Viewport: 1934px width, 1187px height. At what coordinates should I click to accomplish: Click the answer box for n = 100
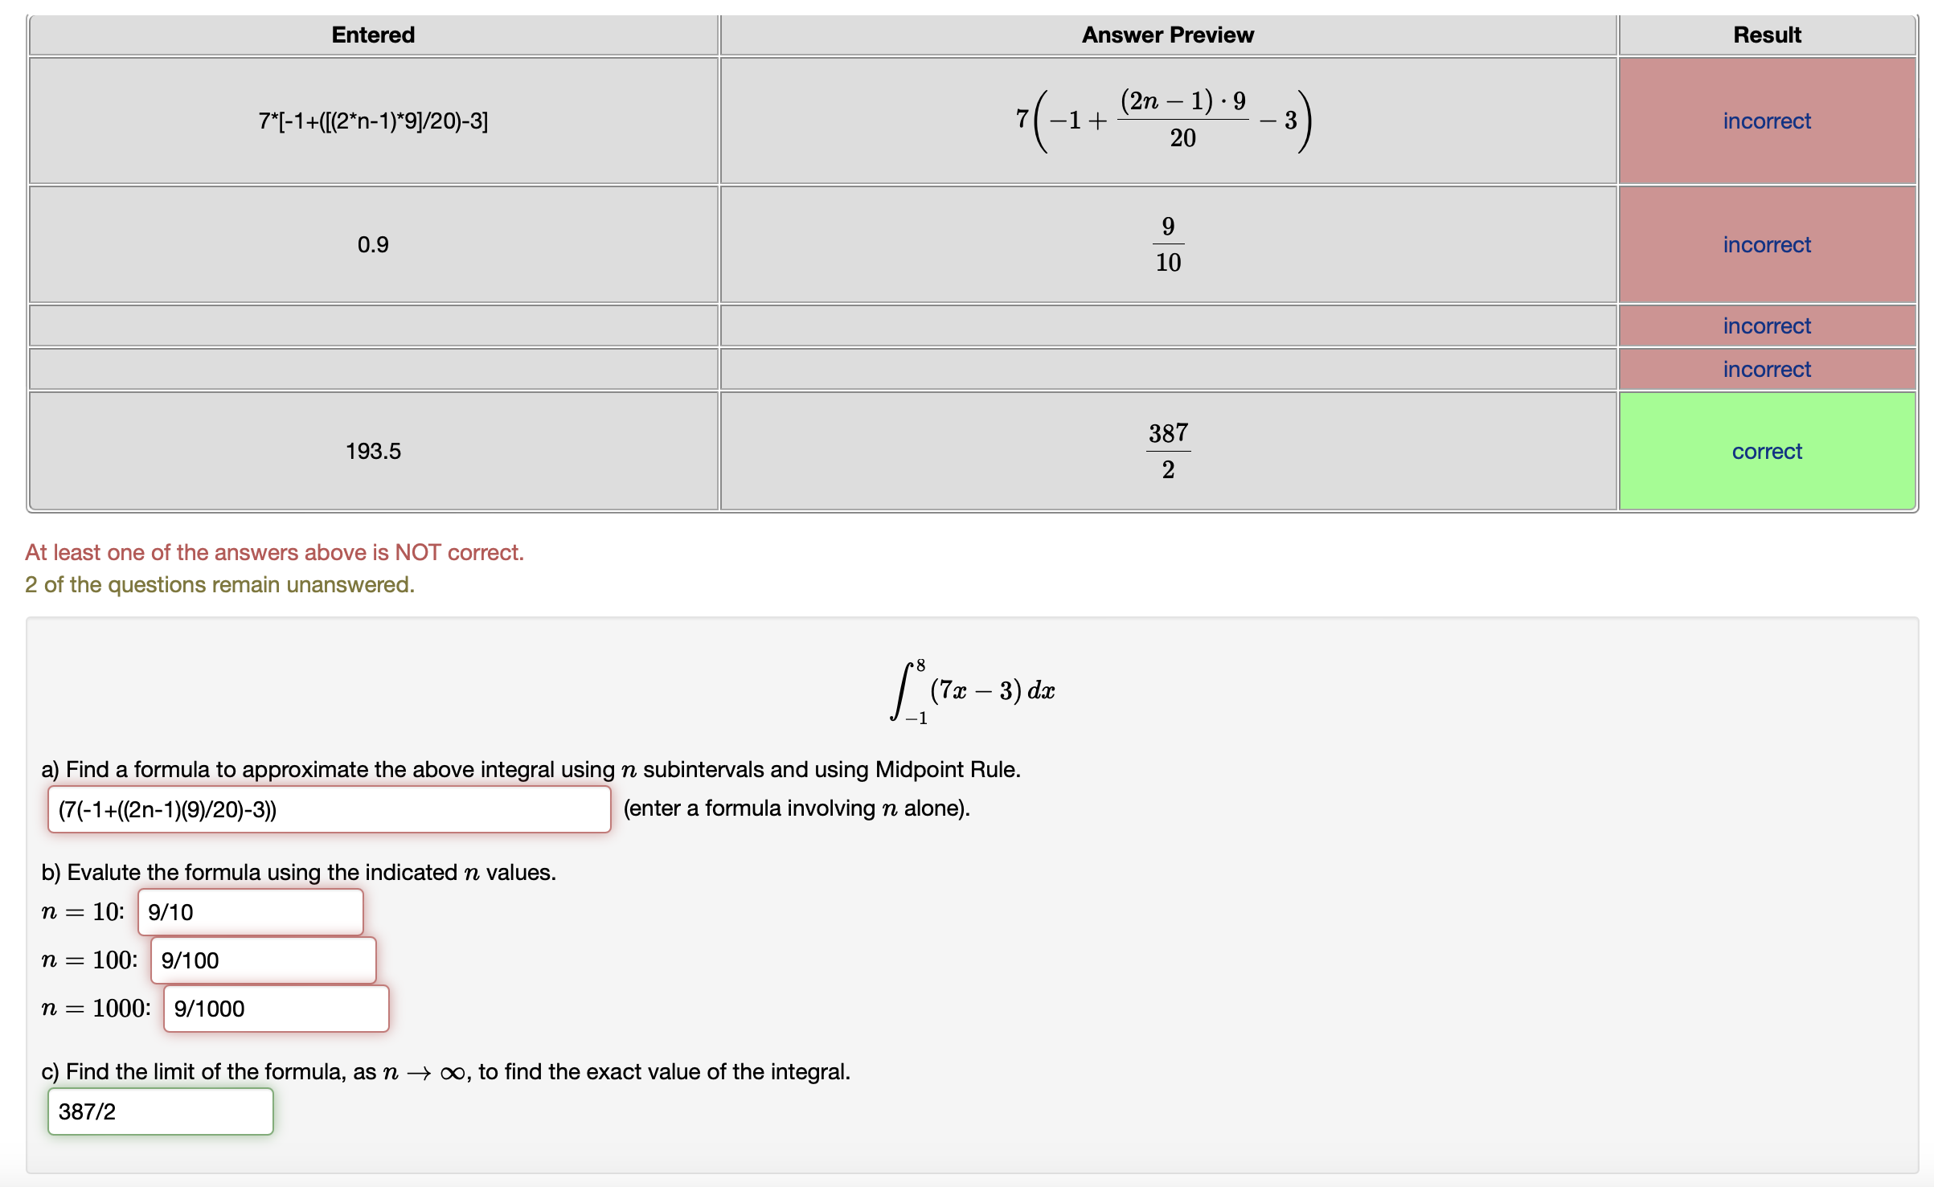click(x=263, y=960)
